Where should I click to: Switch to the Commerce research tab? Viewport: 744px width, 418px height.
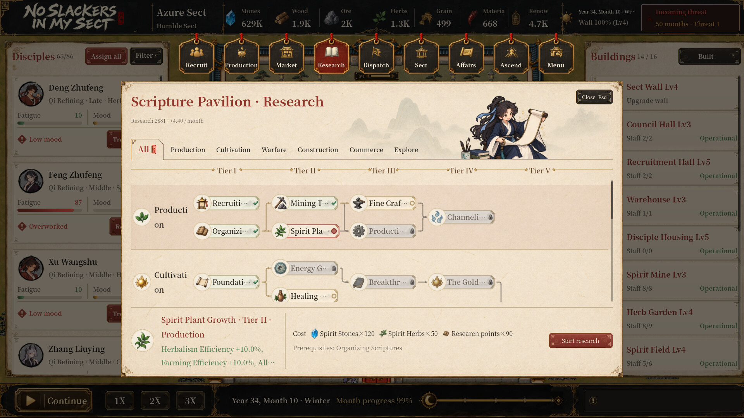pyautogui.click(x=366, y=150)
